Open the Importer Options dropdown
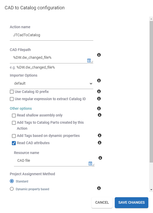 51,83
